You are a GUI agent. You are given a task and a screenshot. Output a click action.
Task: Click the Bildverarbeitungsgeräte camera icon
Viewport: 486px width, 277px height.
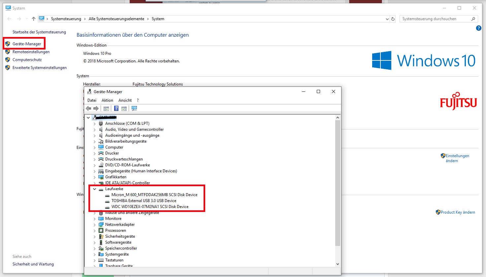[x=101, y=141]
